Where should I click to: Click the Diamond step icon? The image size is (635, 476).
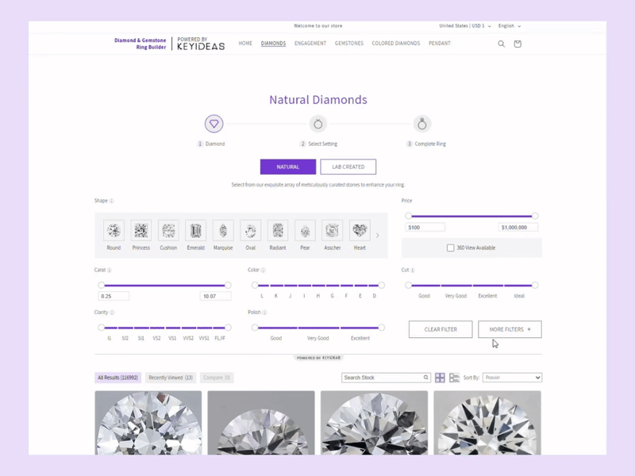(214, 124)
